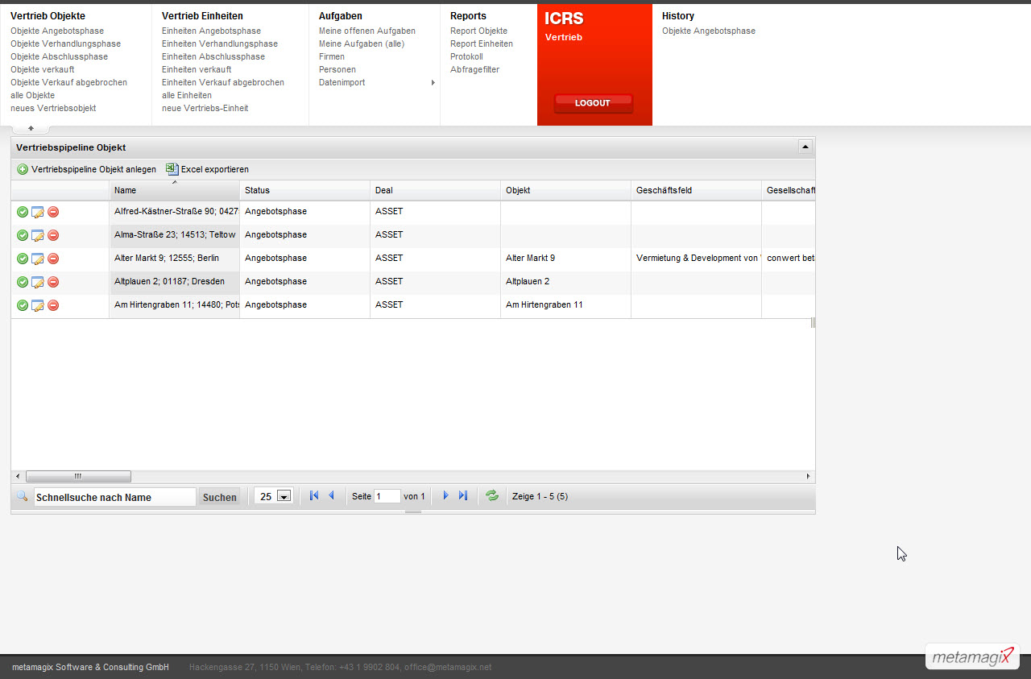Refresh the grid with green arrows icon
Viewport: 1031px width, 679px height.
(x=492, y=496)
